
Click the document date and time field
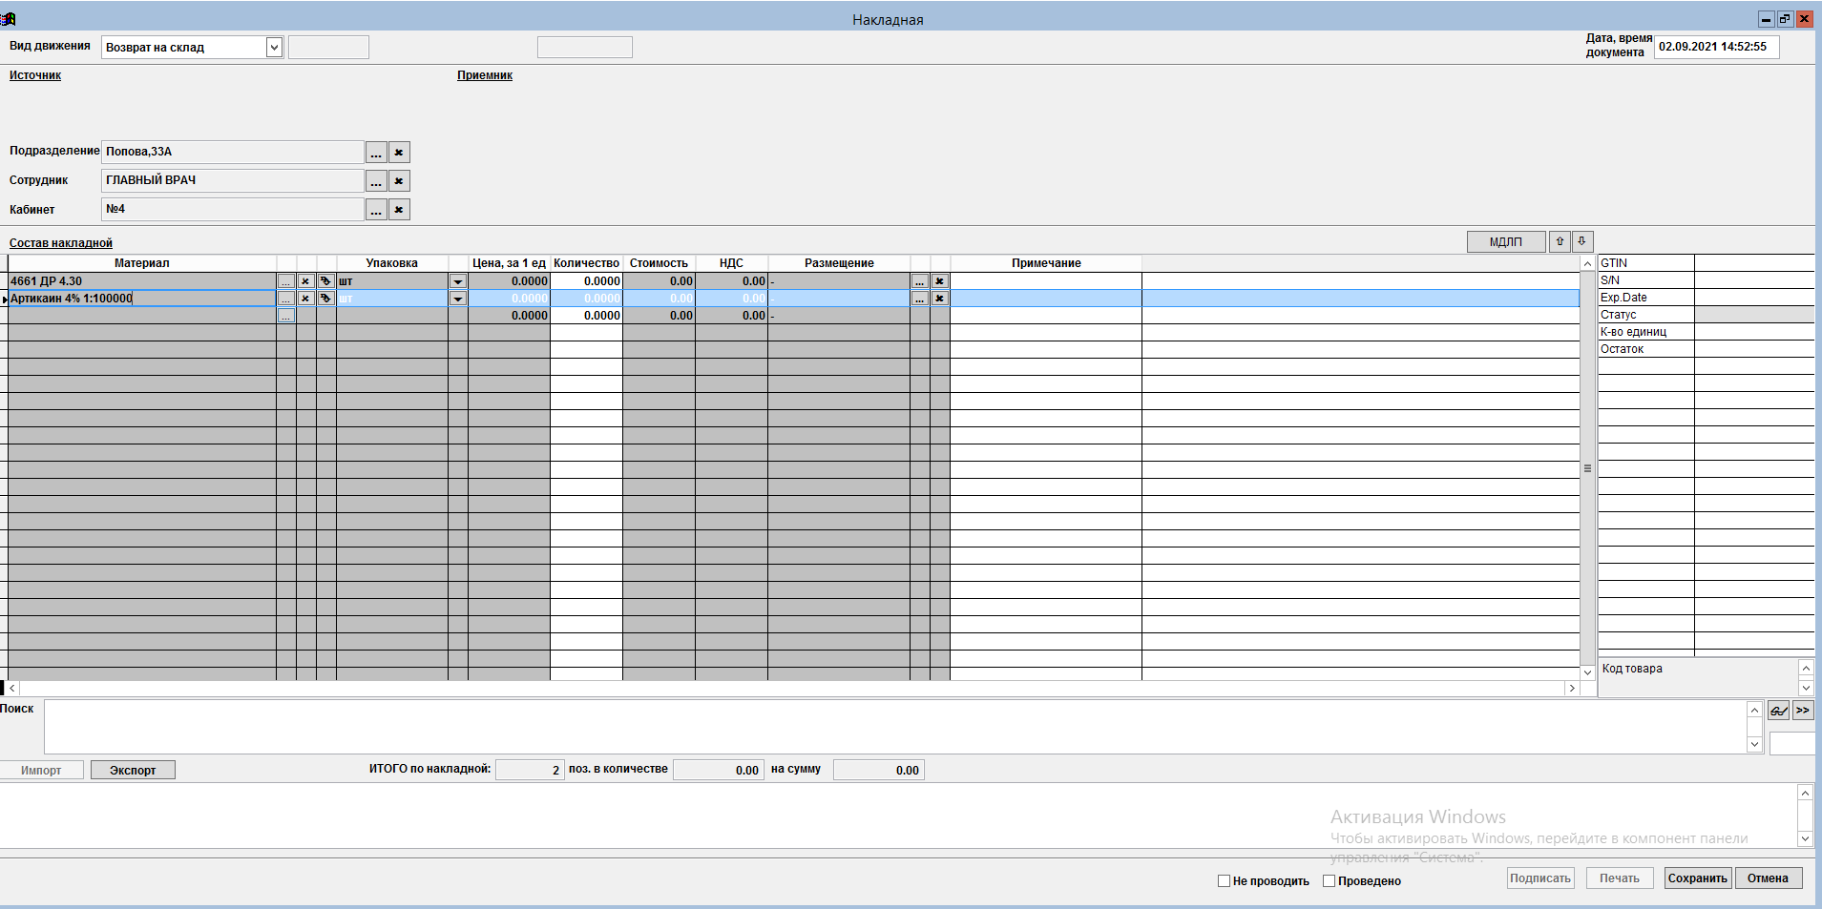tap(1715, 47)
